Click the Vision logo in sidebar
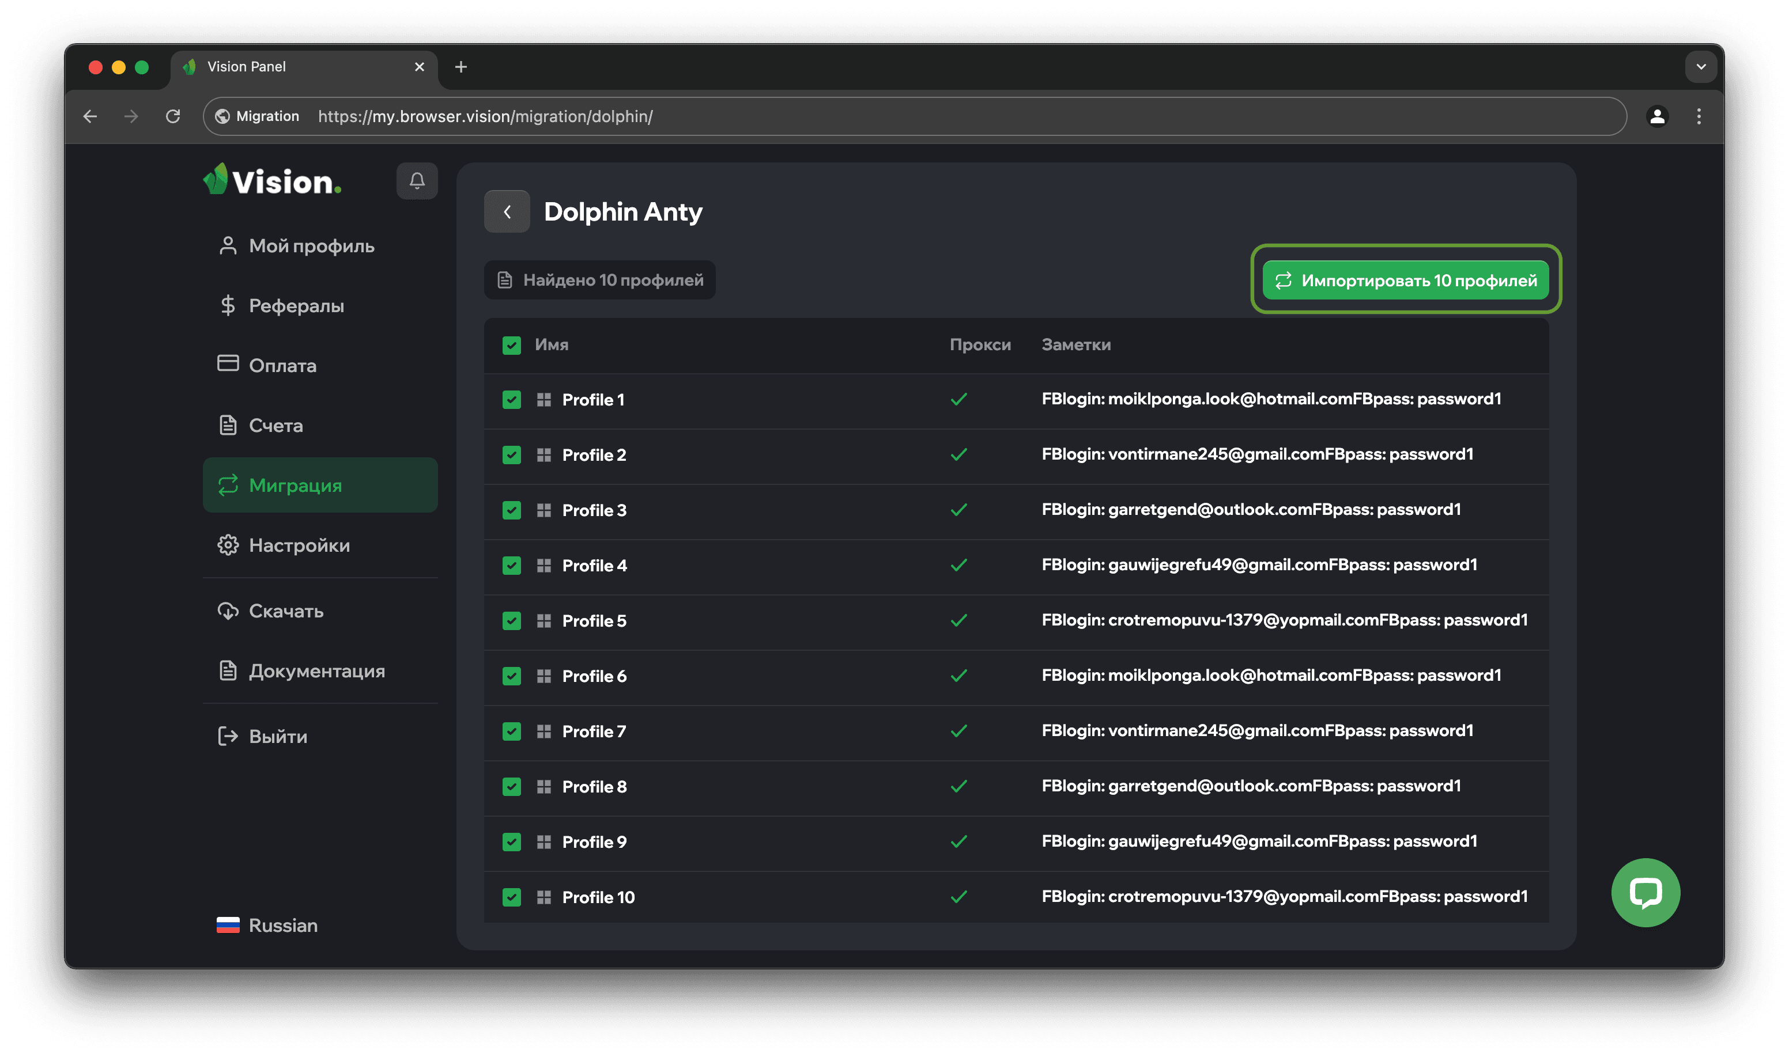 point(273,180)
